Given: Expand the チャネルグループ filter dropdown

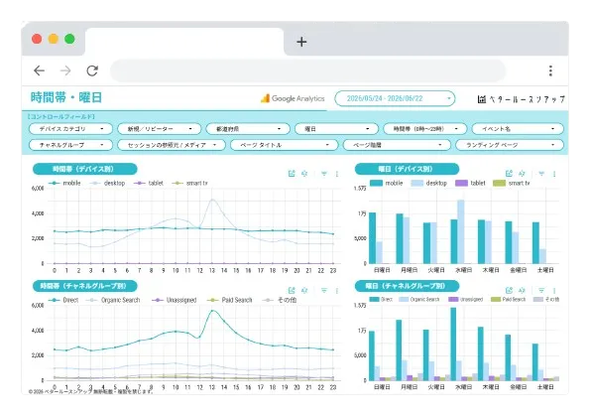Looking at the screenshot, I should [x=70, y=145].
